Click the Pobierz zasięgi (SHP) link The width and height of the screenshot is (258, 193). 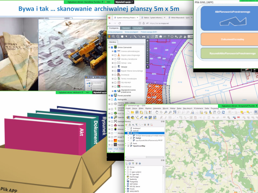(149, 32)
